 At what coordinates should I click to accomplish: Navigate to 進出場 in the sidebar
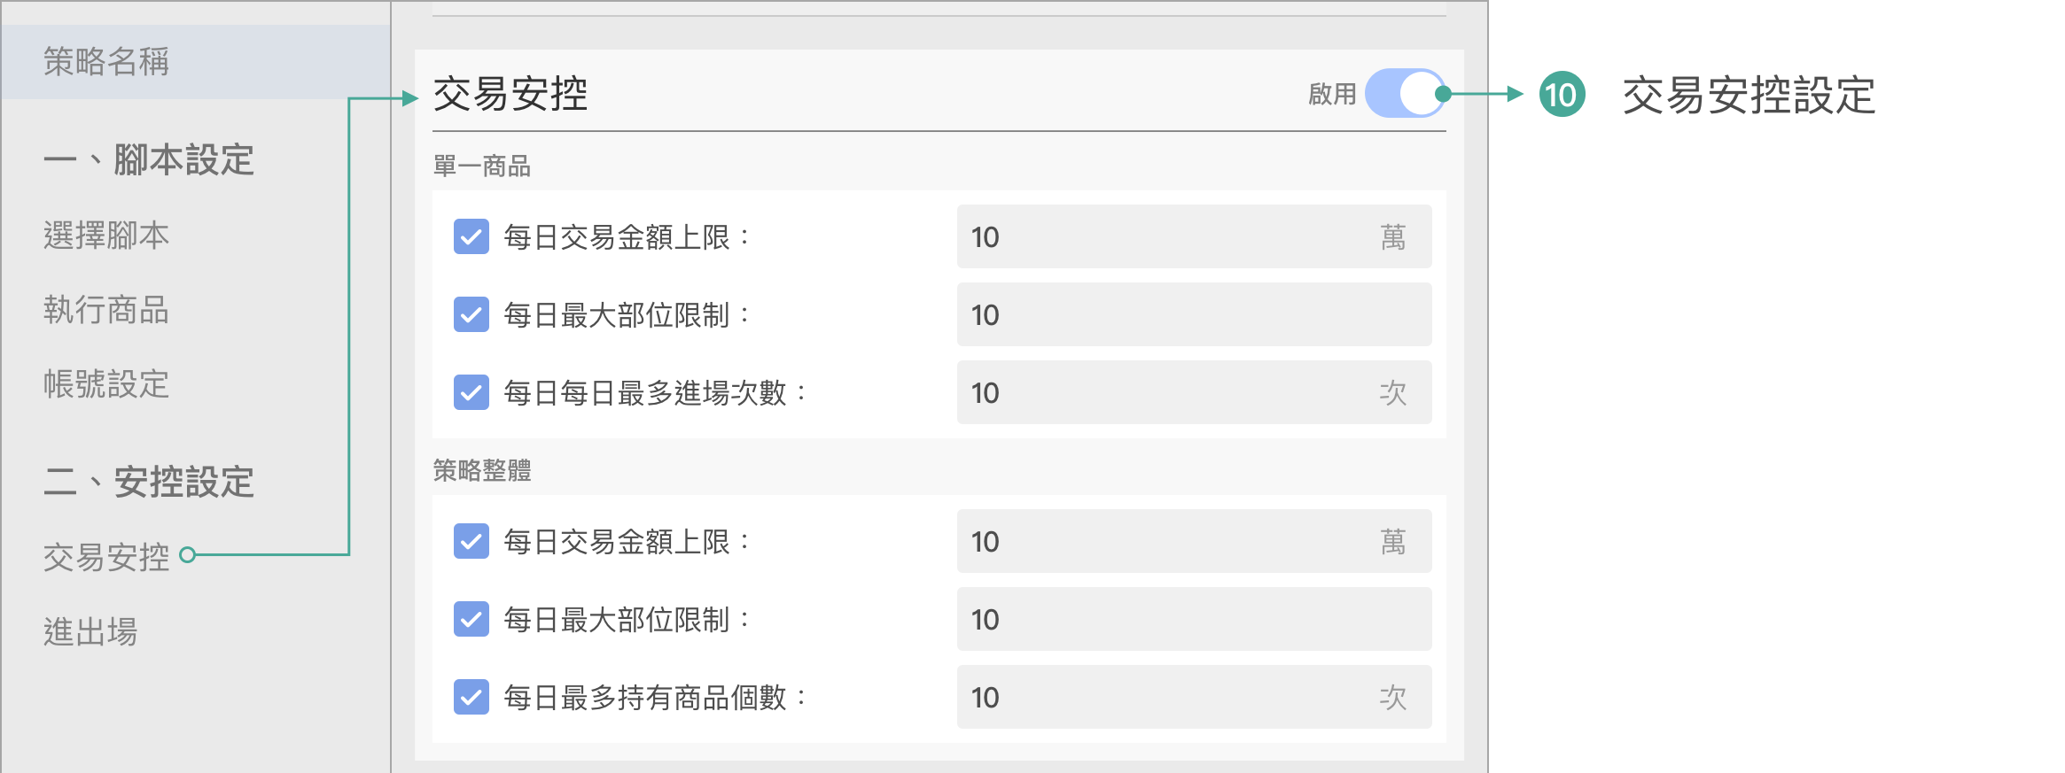point(90,632)
